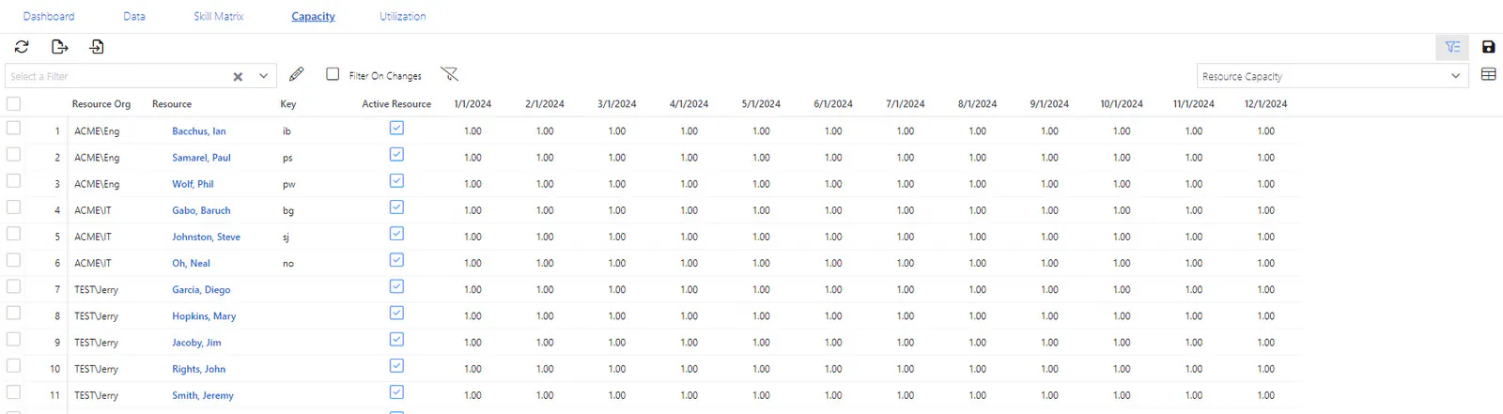Screen dimensions: 1503x414
Task: Click the import file icon
Action: point(97,47)
